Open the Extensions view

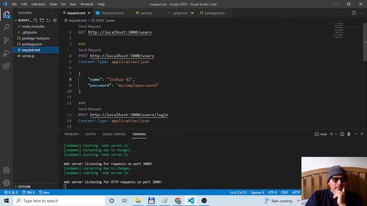pos(6,66)
